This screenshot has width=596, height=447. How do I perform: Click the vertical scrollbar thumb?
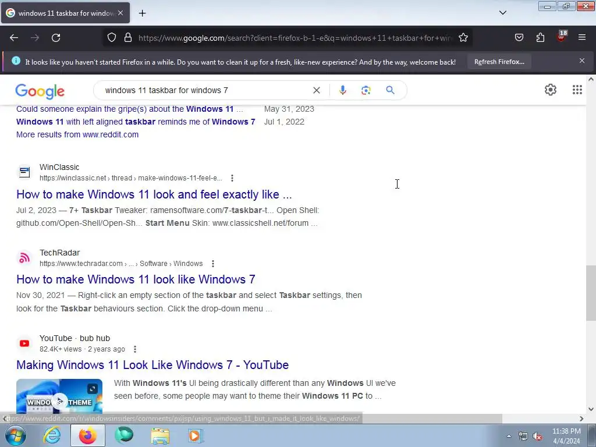(x=591, y=293)
